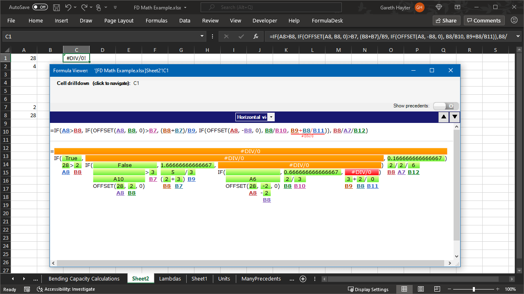
Task: Click the Share button
Action: (446, 20)
